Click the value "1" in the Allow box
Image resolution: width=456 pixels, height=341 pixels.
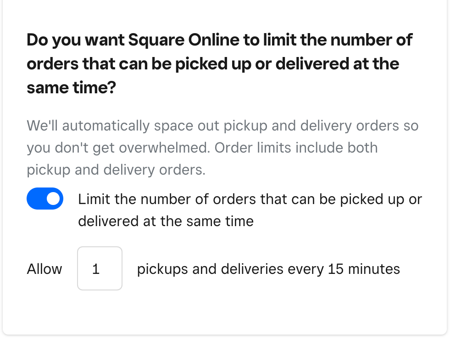[96, 269]
